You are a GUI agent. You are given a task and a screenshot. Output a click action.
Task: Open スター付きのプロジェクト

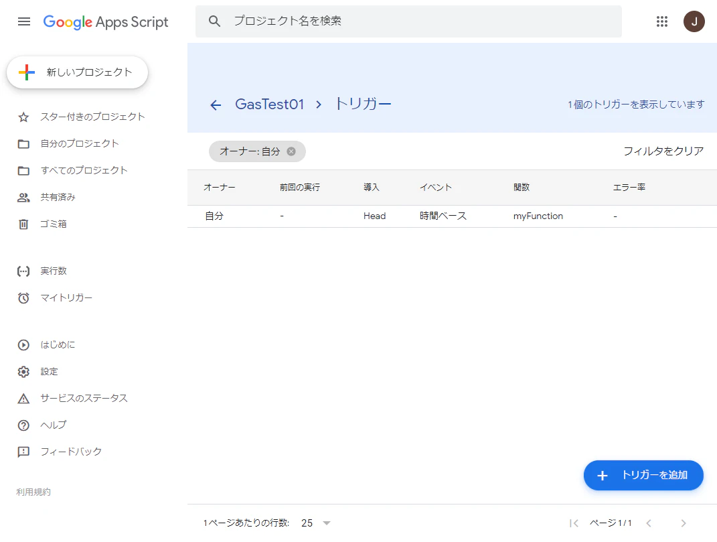92,117
